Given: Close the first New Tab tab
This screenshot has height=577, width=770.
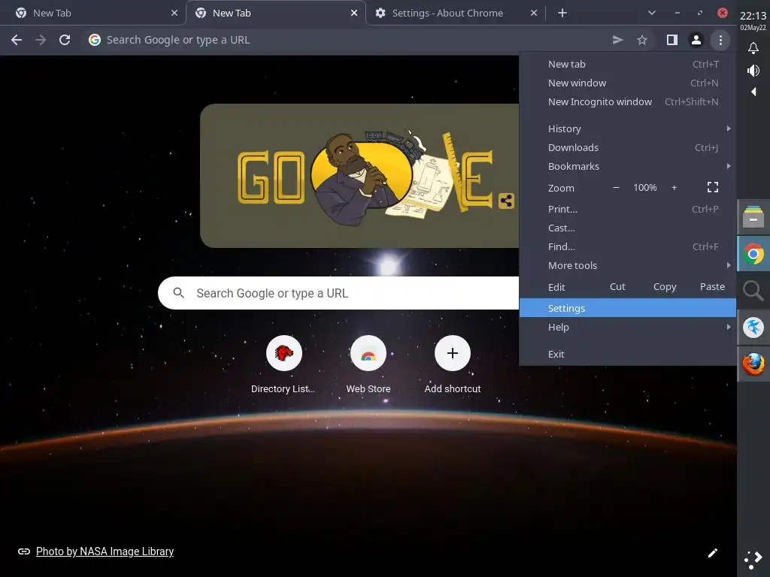Looking at the screenshot, I should (x=174, y=14).
